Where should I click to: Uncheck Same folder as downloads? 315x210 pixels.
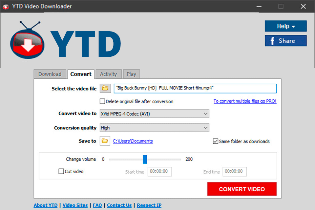[x=215, y=141]
